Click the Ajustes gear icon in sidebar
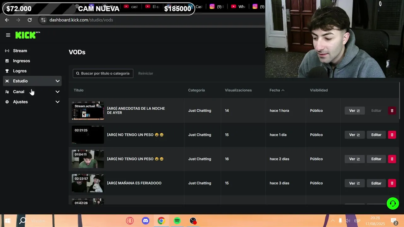 pos(7,102)
